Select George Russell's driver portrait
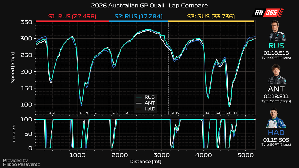The height and width of the screenshot is (168, 299). tap(278, 31)
